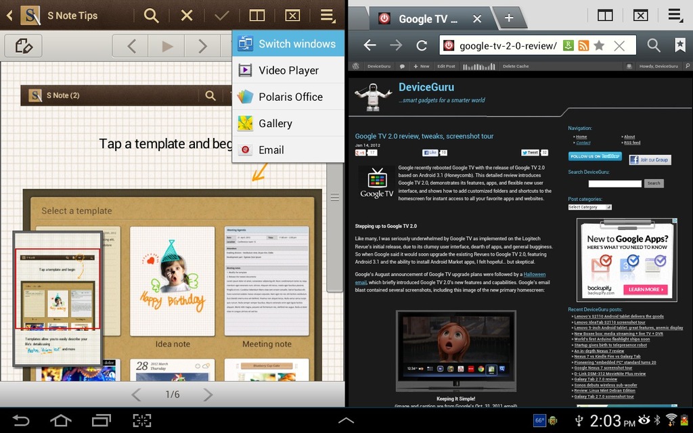Click the Search DeviceGuru text field
Viewport: 693px width, 433px height.
pyautogui.click(x=614, y=183)
